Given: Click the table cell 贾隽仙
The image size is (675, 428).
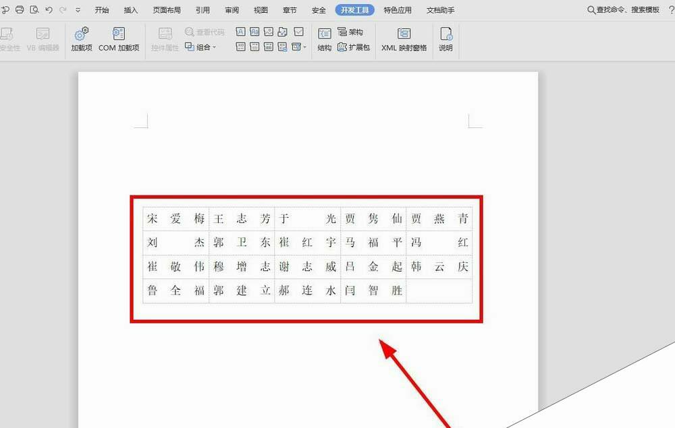Looking at the screenshot, I should 373,218.
